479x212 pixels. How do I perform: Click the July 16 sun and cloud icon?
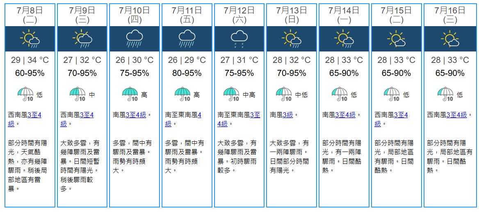pos(450,39)
